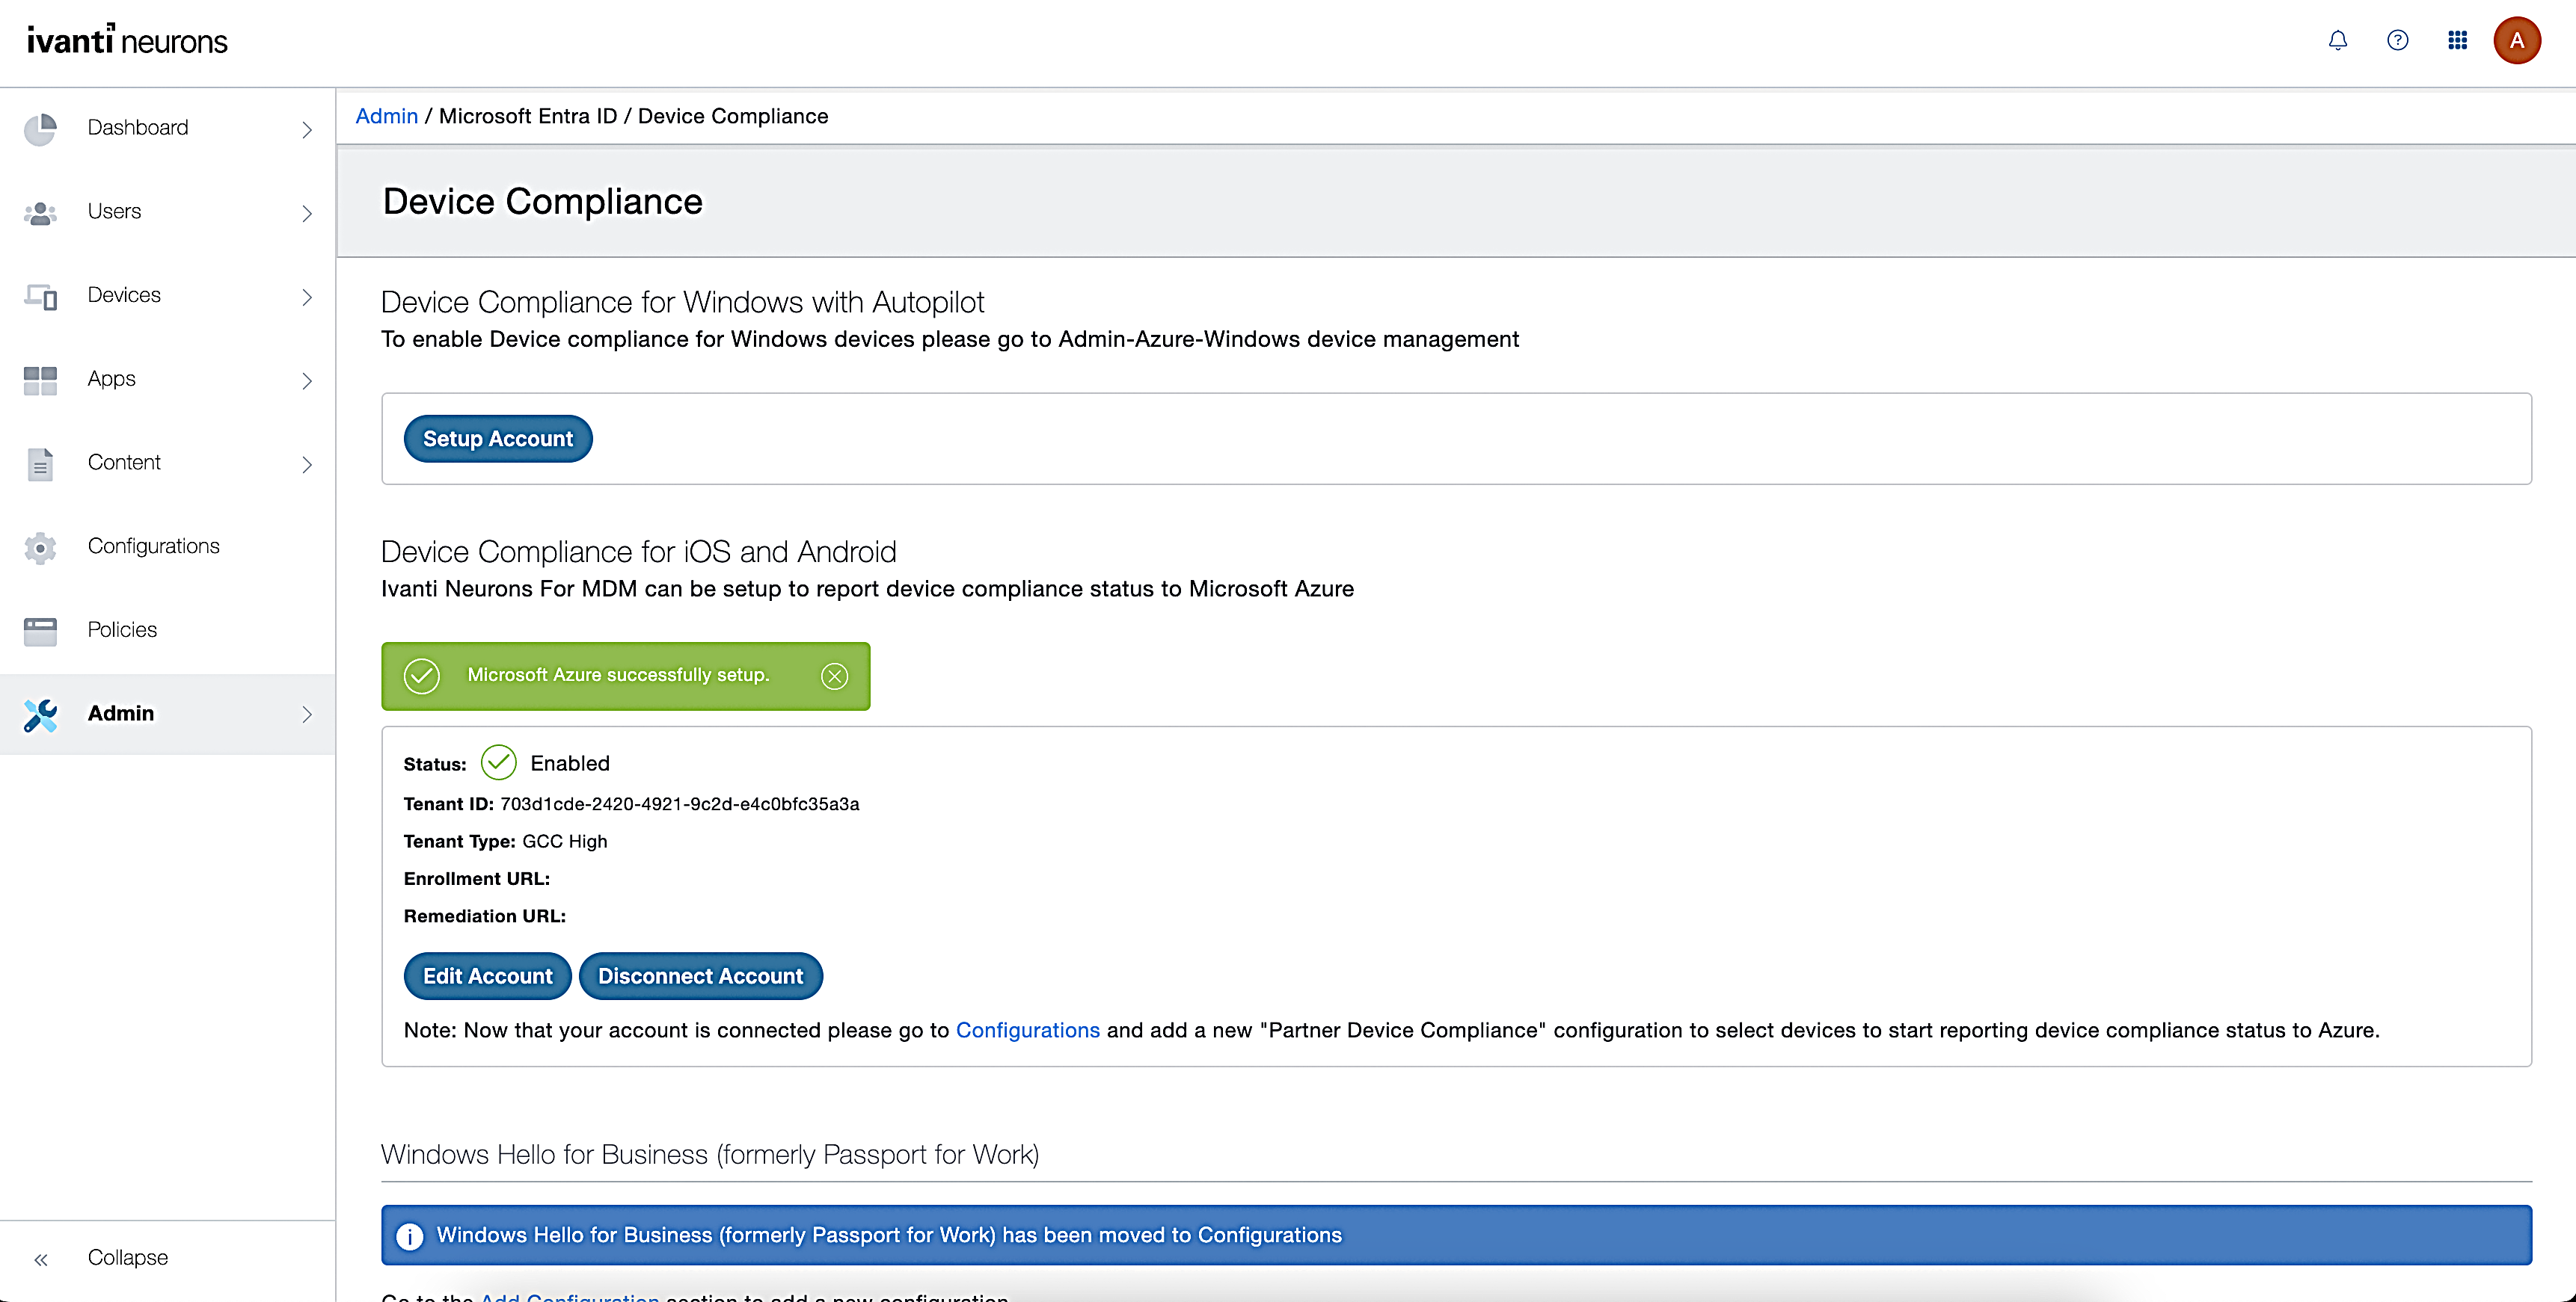Click the 'Microsoft Azure successfully setup.' message
The height and width of the screenshot is (1302, 2576).
click(618, 676)
